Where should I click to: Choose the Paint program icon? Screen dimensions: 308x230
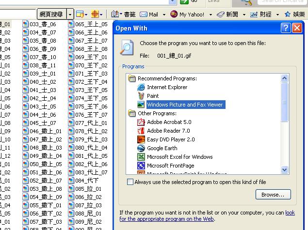(x=141, y=96)
